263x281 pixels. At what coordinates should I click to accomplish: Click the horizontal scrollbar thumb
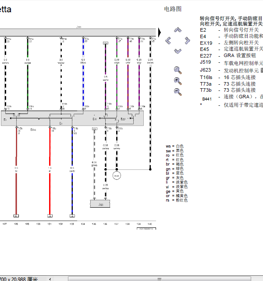pyautogui.click(x=159, y=279)
